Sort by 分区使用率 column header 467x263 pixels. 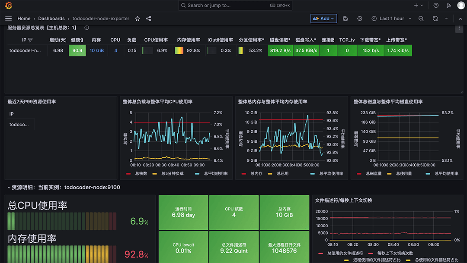pos(251,40)
